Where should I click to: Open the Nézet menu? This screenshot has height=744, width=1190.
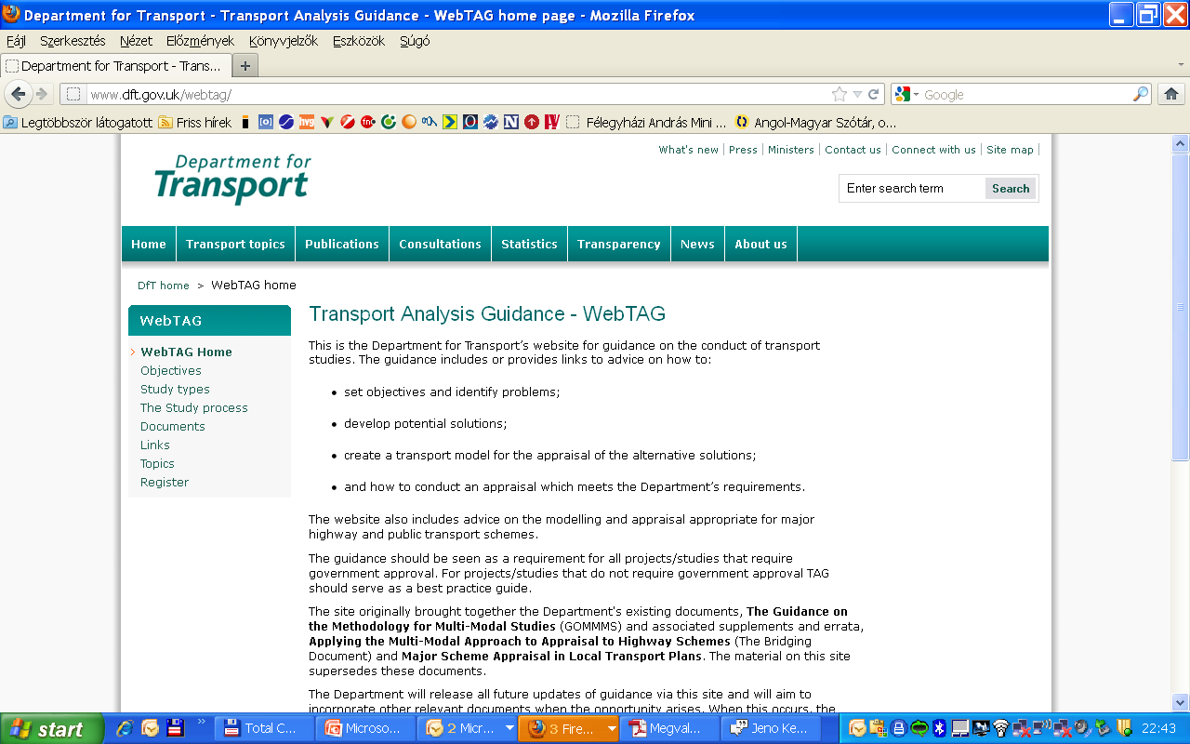[136, 41]
